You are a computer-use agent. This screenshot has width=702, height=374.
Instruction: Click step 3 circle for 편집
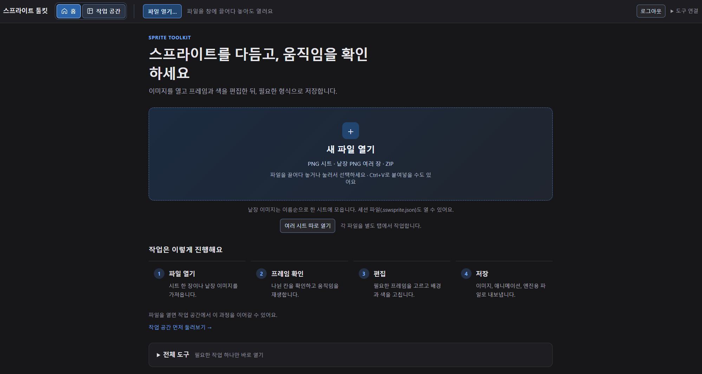364,274
